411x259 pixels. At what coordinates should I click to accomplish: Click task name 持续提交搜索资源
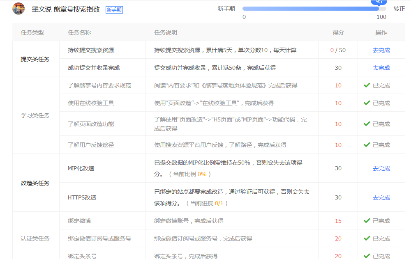tap(91, 50)
